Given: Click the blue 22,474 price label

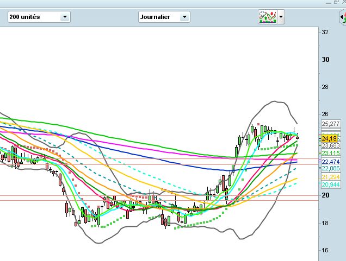Looking at the screenshot, I should 331,162.
